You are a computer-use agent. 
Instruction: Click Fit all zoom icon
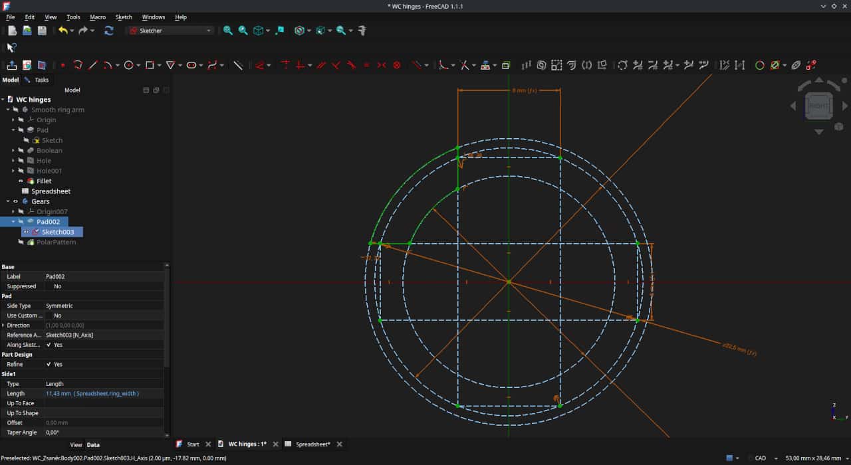pos(228,31)
